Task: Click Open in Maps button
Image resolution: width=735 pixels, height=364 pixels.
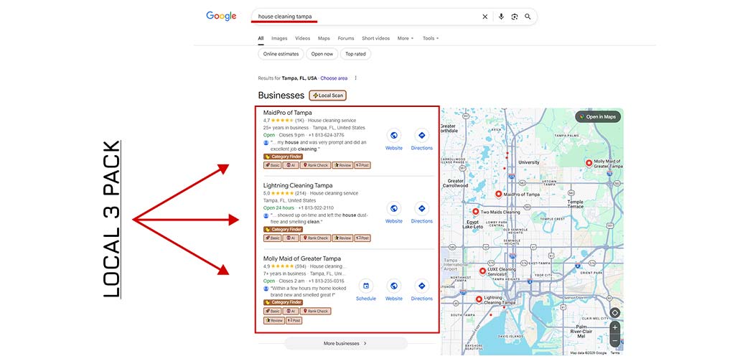Action: click(598, 117)
